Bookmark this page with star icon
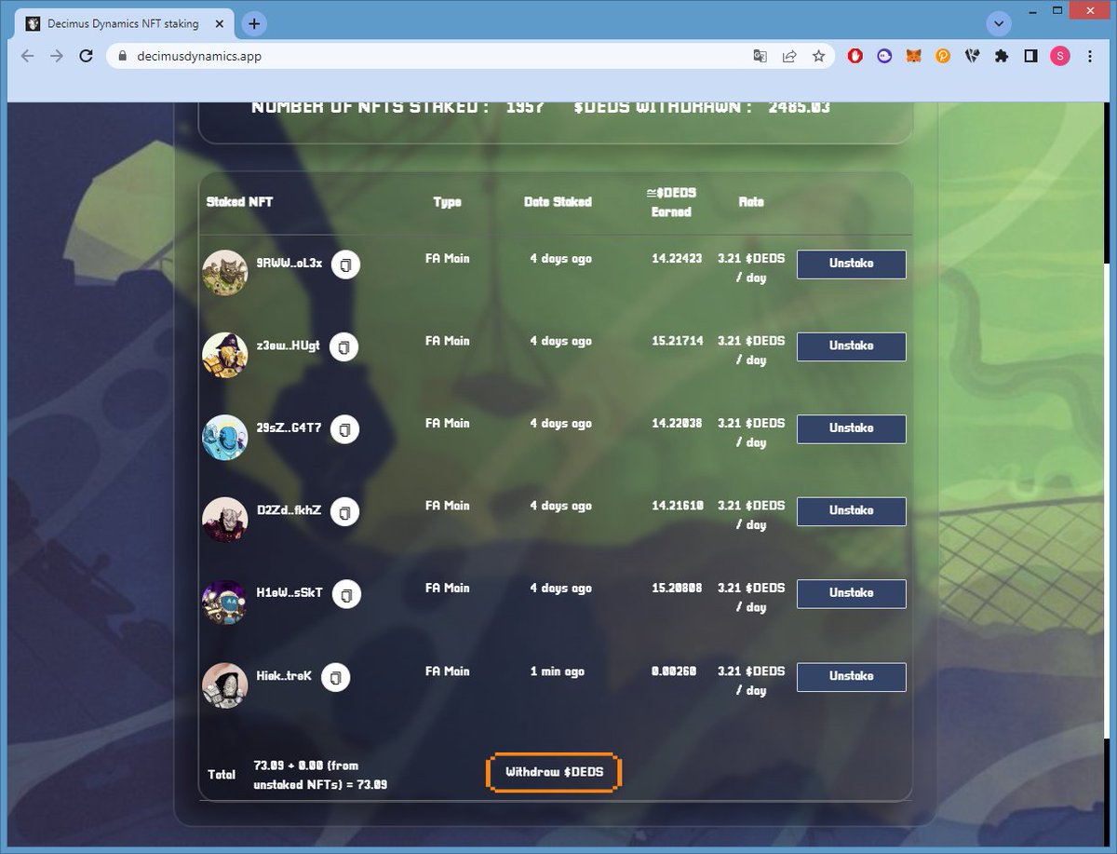Screen dimensions: 1117x854 pyautogui.click(x=818, y=56)
